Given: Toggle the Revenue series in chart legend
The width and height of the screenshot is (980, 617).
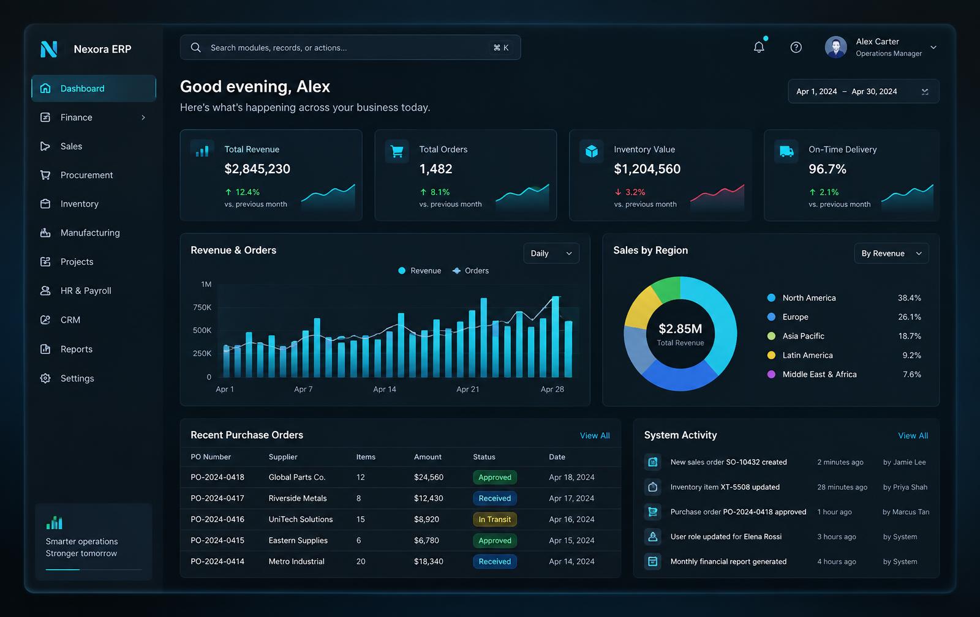Looking at the screenshot, I should pyautogui.click(x=420, y=271).
